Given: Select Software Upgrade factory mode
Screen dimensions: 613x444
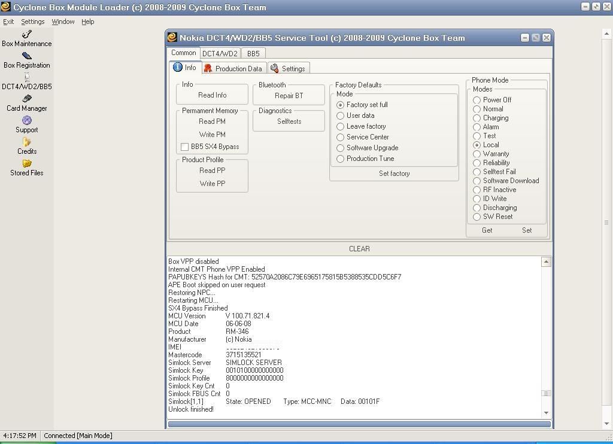Looking at the screenshot, I should [340, 148].
